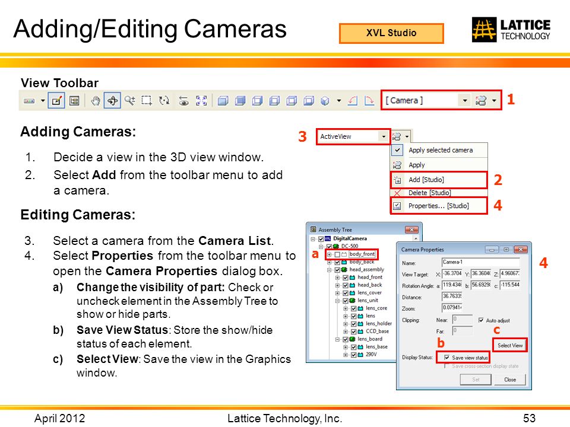The height and width of the screenshot is (427, 570).
Task: Uncheck the DigitalCamera root checkbox
Action: pyautogui.click(x=321, y=238)
